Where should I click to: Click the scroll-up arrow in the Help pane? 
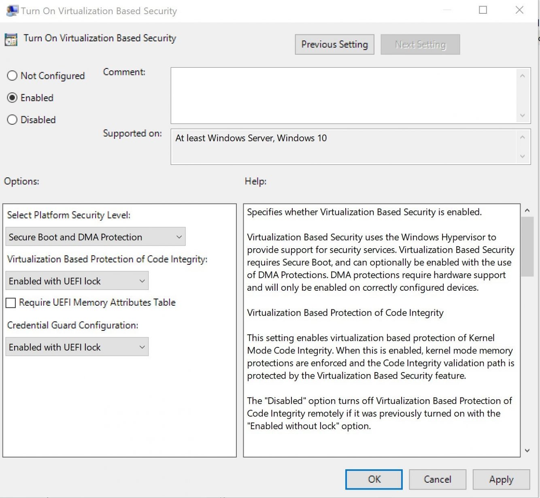point(527,210)
